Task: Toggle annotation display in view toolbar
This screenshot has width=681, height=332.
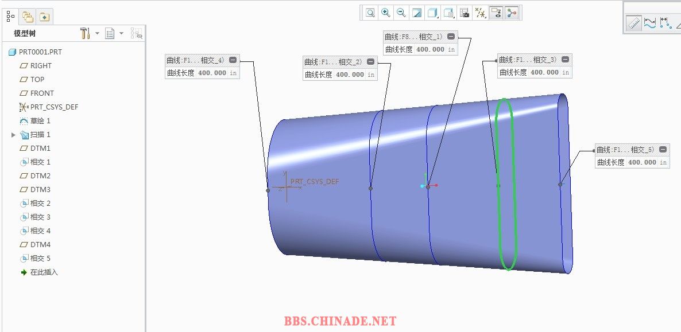Action: (x=496, y=13)
